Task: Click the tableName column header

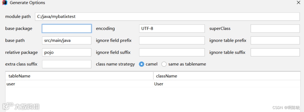Action: 79,76
